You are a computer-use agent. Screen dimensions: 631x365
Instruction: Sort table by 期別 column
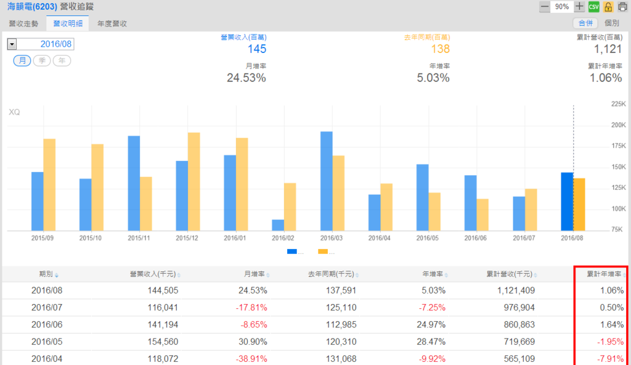coord(48,274)
